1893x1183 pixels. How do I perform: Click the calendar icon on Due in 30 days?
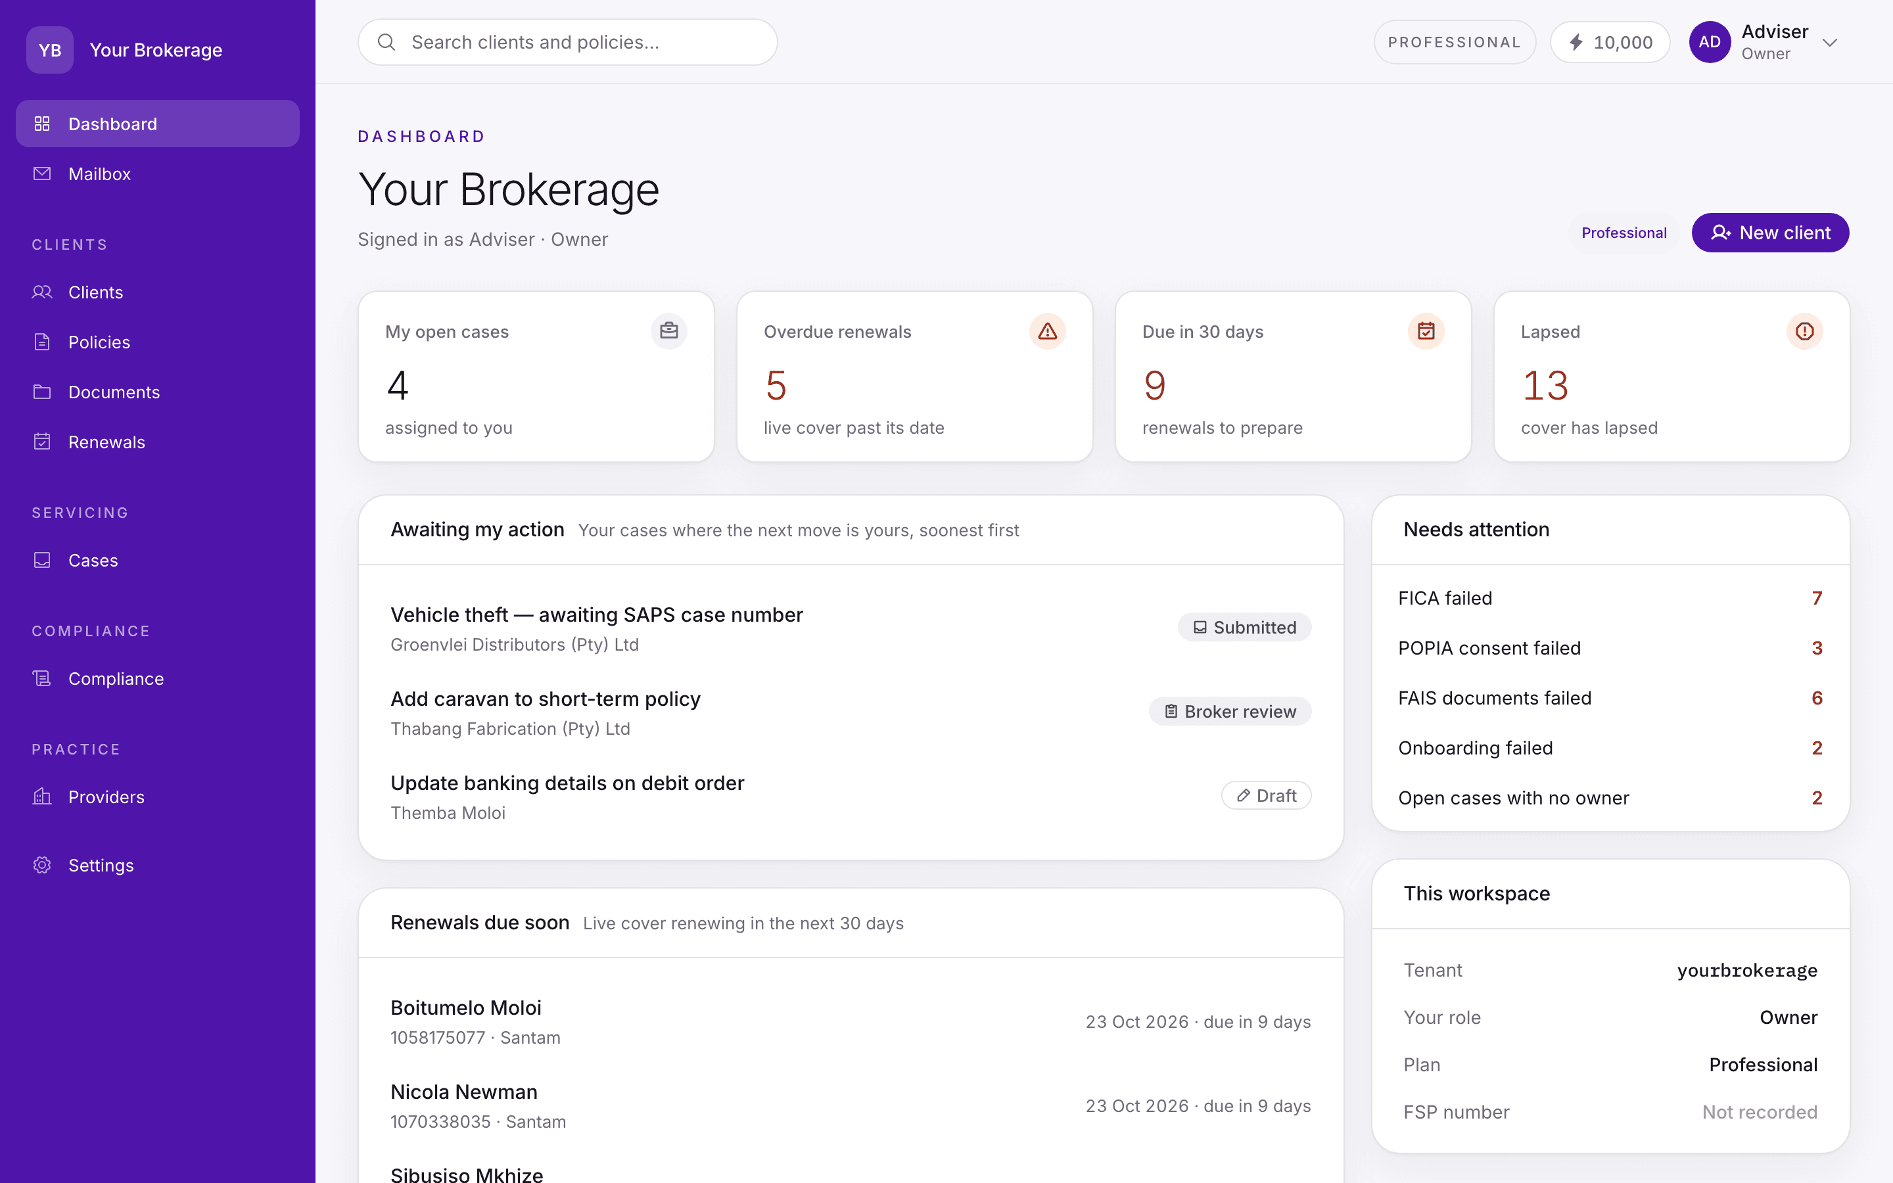click(x=1426, y=331)
